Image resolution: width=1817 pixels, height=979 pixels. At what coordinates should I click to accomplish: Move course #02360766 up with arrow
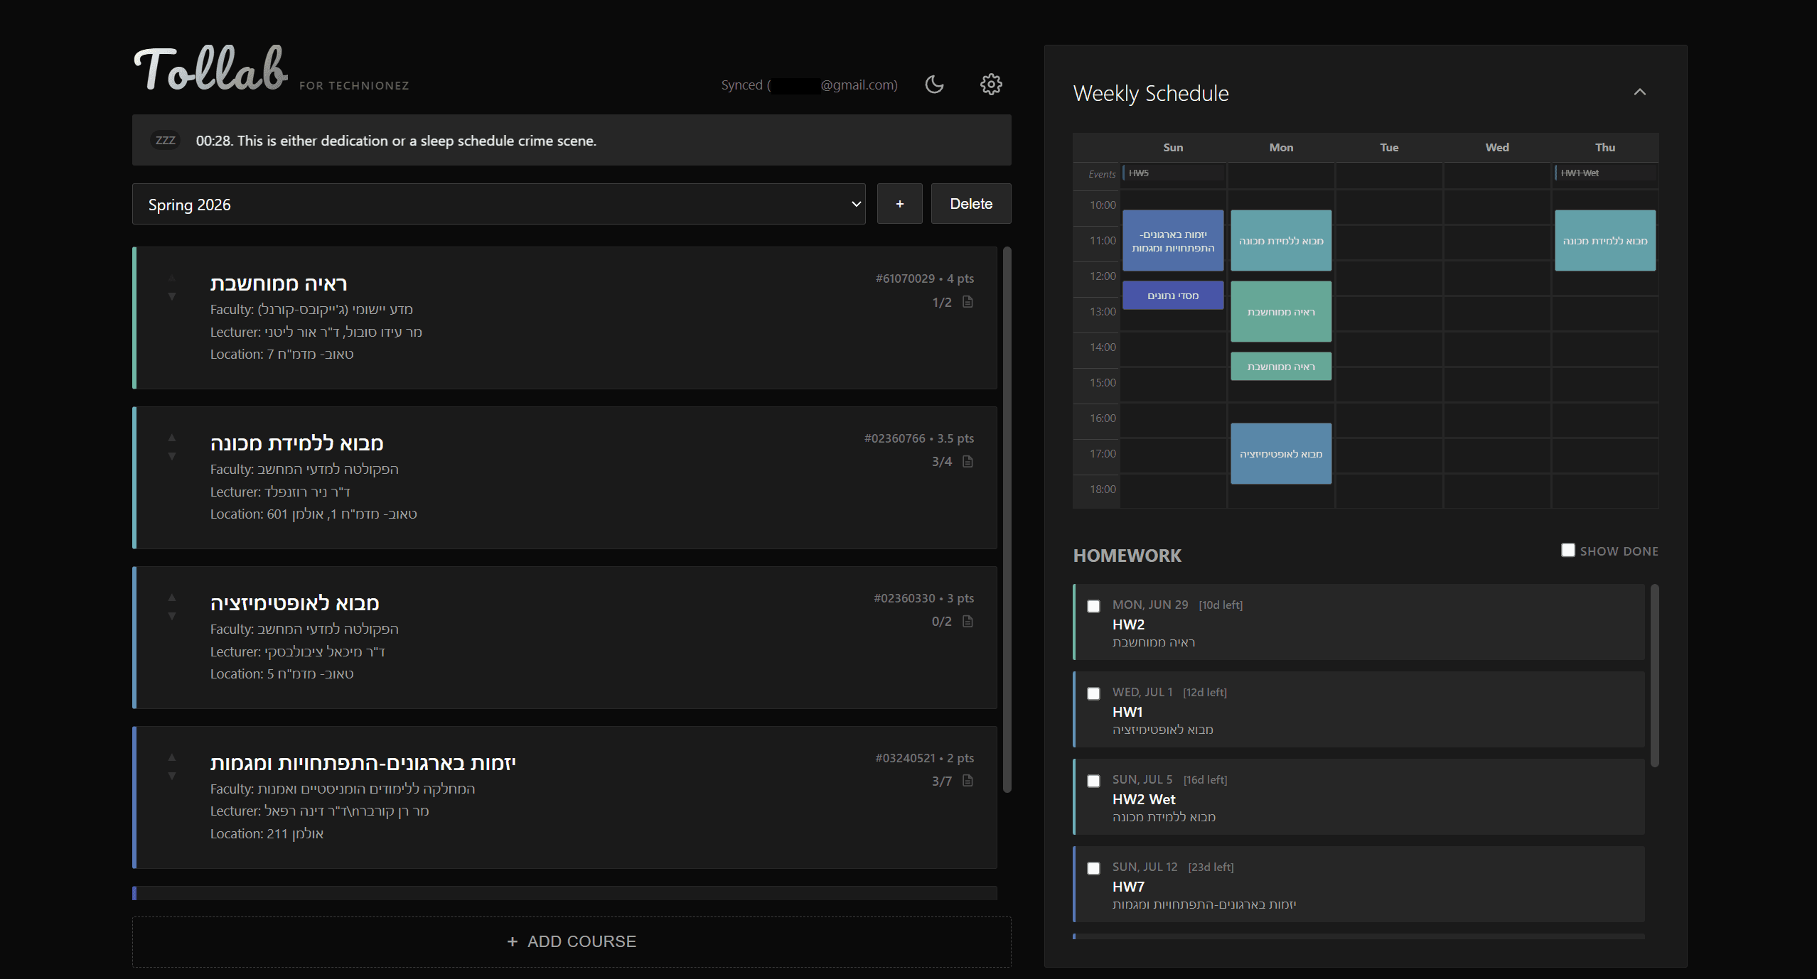click(172, 438)
